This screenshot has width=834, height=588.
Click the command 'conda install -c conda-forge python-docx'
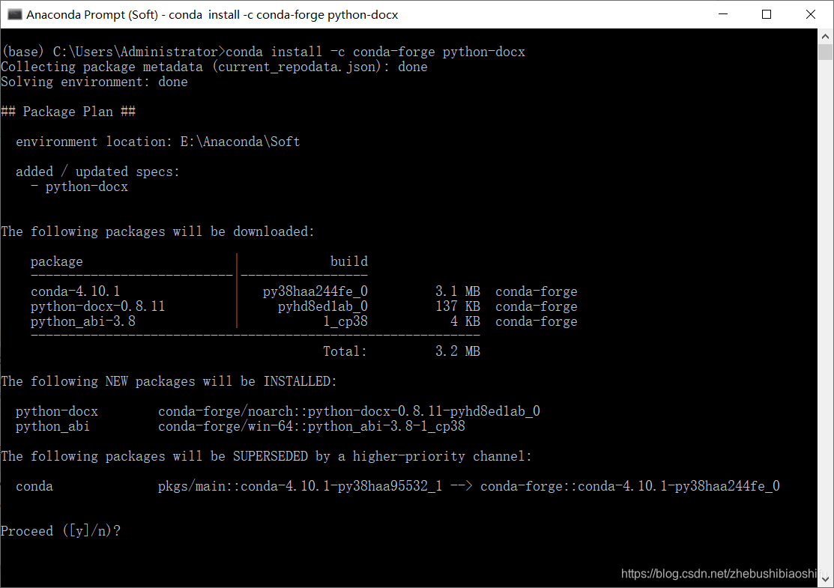tap(375, 52)
